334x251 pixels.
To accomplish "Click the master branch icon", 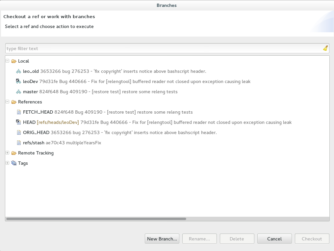I will point(19,92).
